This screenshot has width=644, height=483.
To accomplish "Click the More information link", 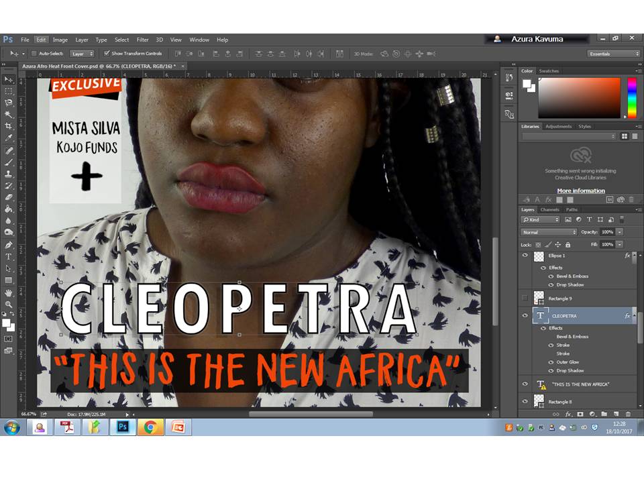I will tap(581, 191).
